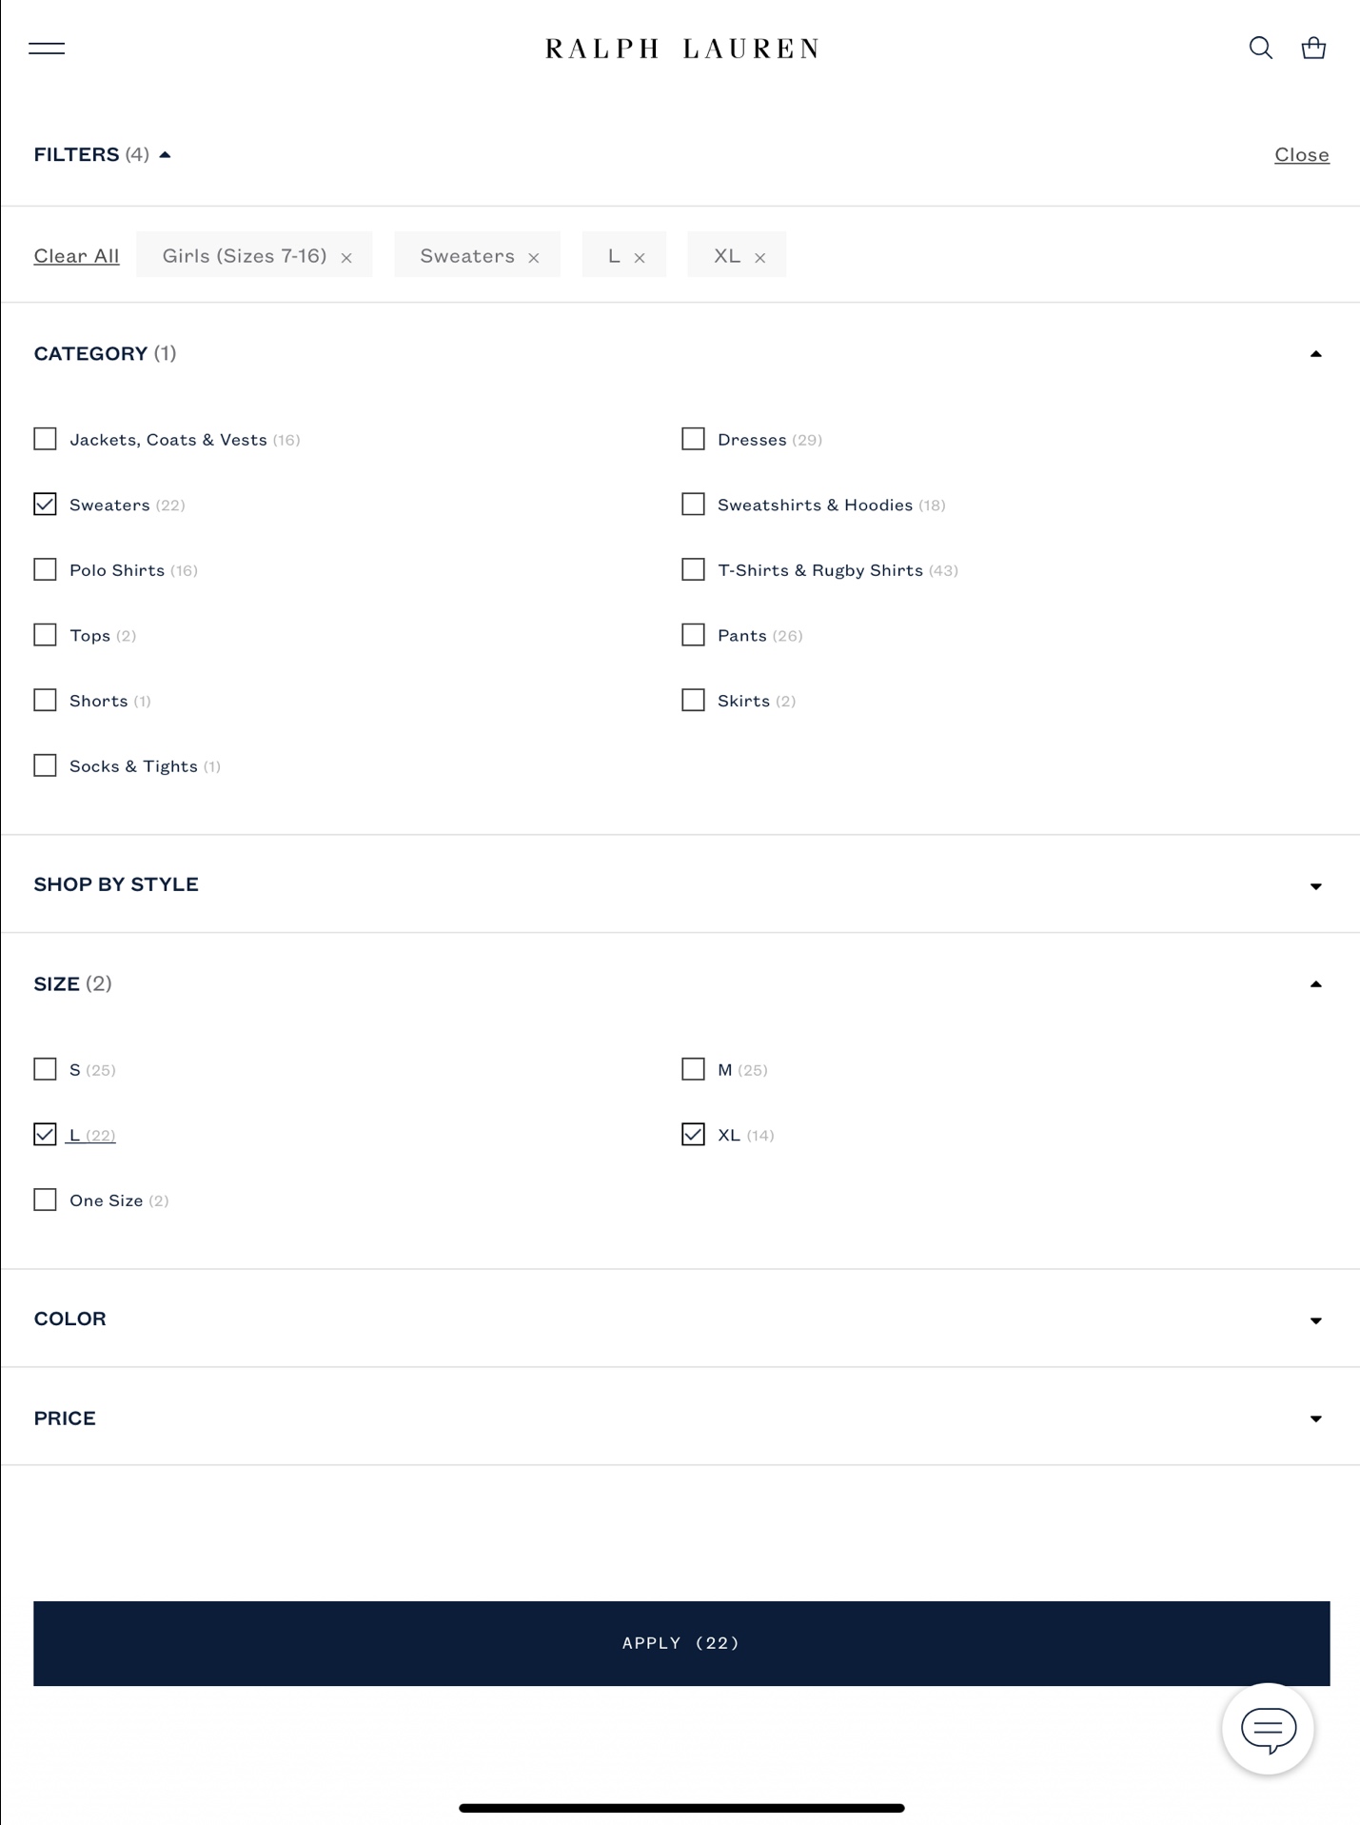This screenshot has height=1825, width=1360.
Task: Close the filters panel via Close link
Action: click(x=1301, y=154)
